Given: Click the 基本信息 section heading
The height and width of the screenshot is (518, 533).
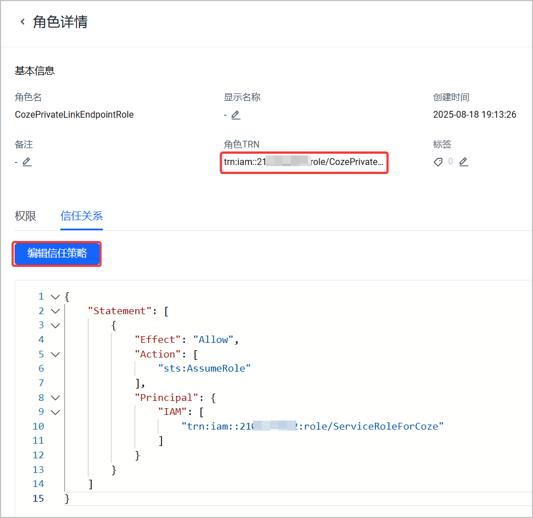Looking at the screenshot, I should coord(35,71).
